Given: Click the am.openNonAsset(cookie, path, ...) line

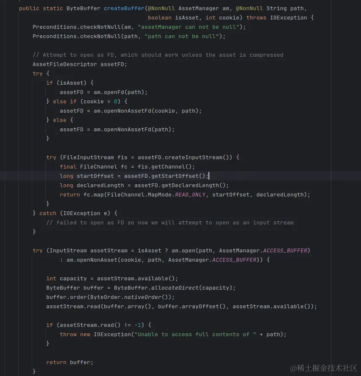Looking at the screenshot, I should click(x=165, y=260).
